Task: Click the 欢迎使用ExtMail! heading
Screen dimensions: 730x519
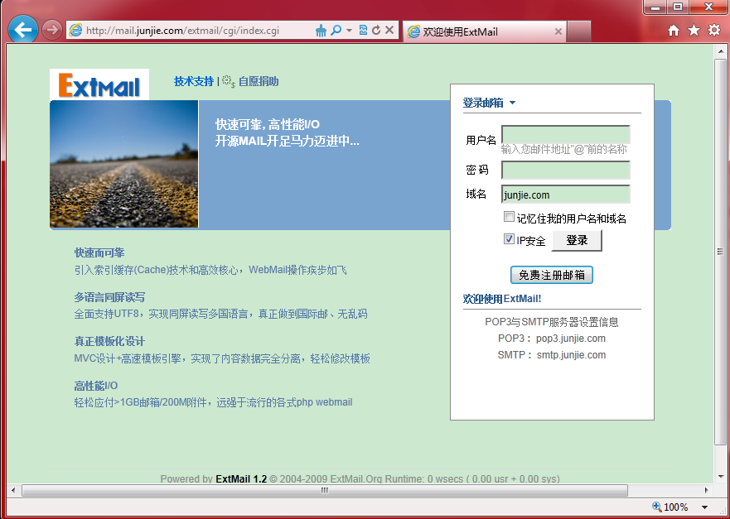Action: pos(502,299)
